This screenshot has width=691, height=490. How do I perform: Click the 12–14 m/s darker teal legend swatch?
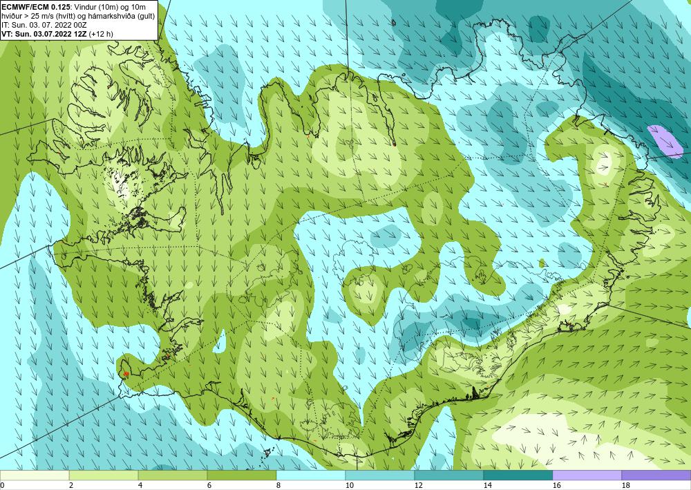pos(449,475)
